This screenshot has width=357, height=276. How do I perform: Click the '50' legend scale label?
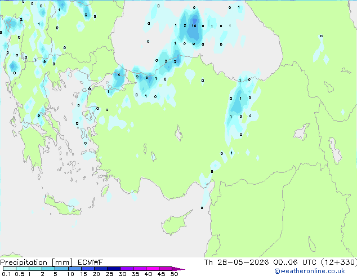click(174, 274)
